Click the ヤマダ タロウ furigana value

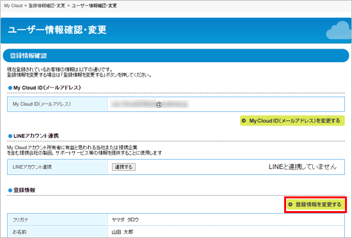[x=125, y=220]
